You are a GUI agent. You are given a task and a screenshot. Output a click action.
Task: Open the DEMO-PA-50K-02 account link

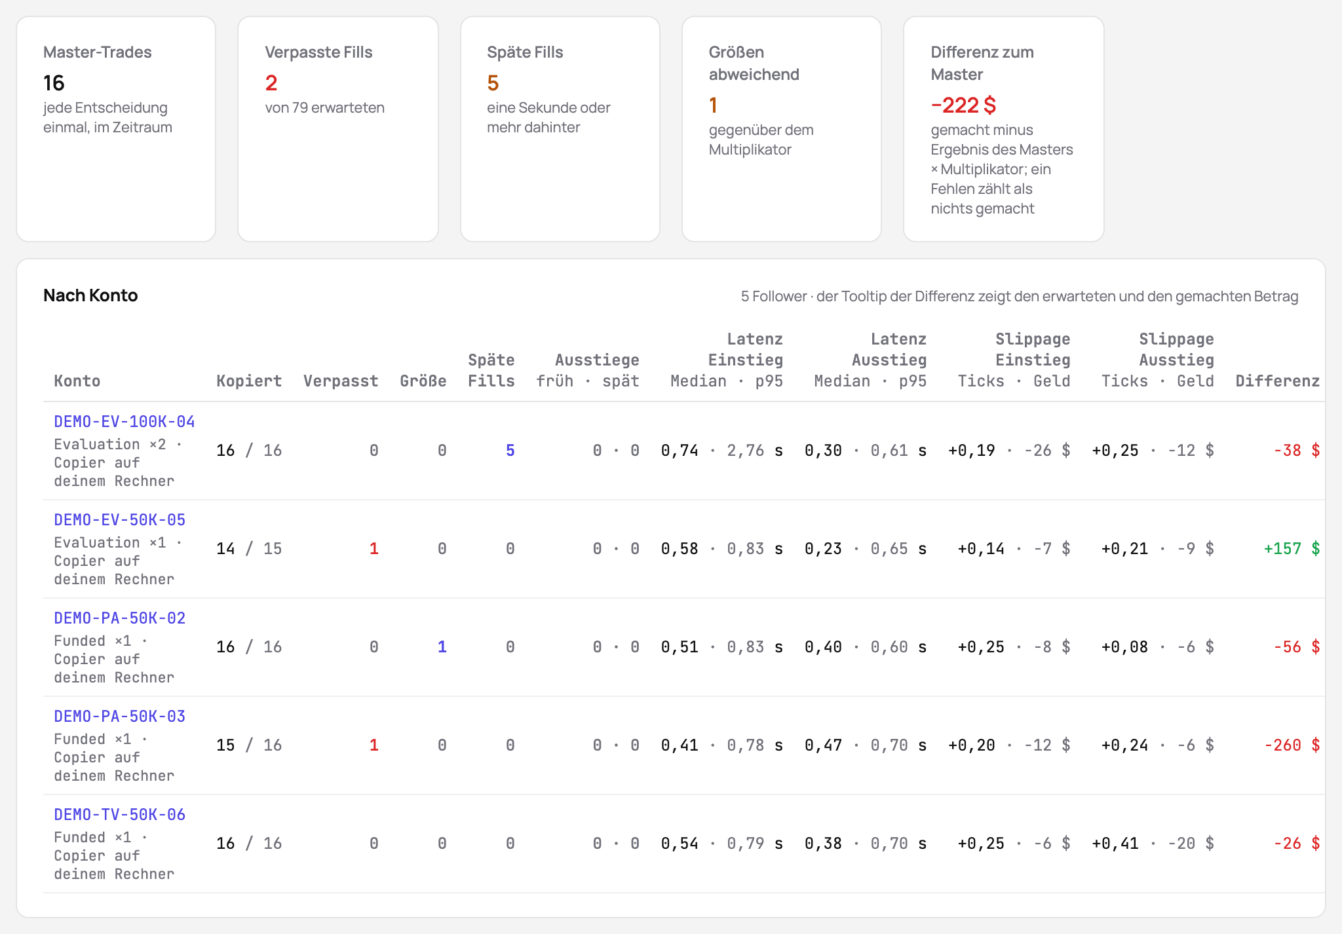[x=120, y=618]
